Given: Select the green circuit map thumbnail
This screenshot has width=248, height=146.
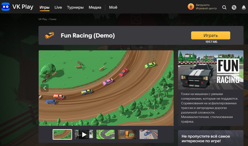Looking at the screenshot, I should tap(106, 134).
